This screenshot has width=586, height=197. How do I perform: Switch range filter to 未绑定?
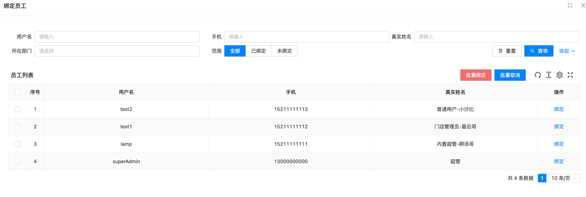[284, 51]
